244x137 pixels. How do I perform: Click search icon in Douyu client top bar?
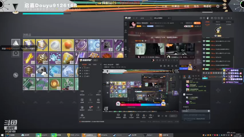(x=151, y=18)
